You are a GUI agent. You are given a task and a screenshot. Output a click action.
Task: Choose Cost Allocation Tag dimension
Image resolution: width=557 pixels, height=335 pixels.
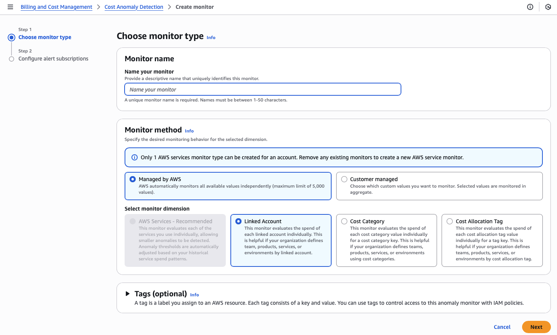pos(450,221)
